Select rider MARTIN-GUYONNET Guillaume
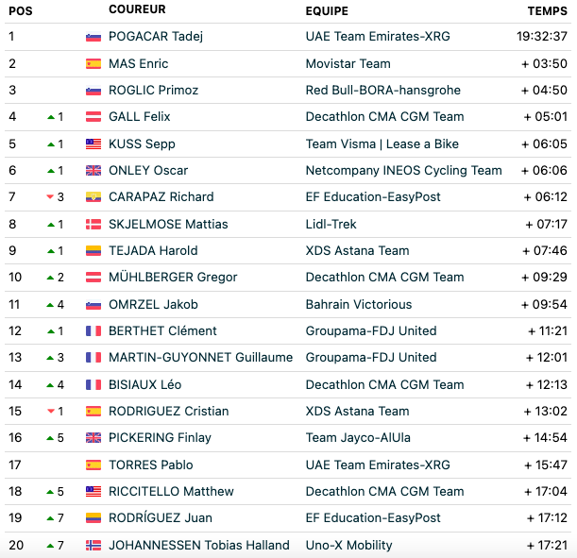 (200, 358)
